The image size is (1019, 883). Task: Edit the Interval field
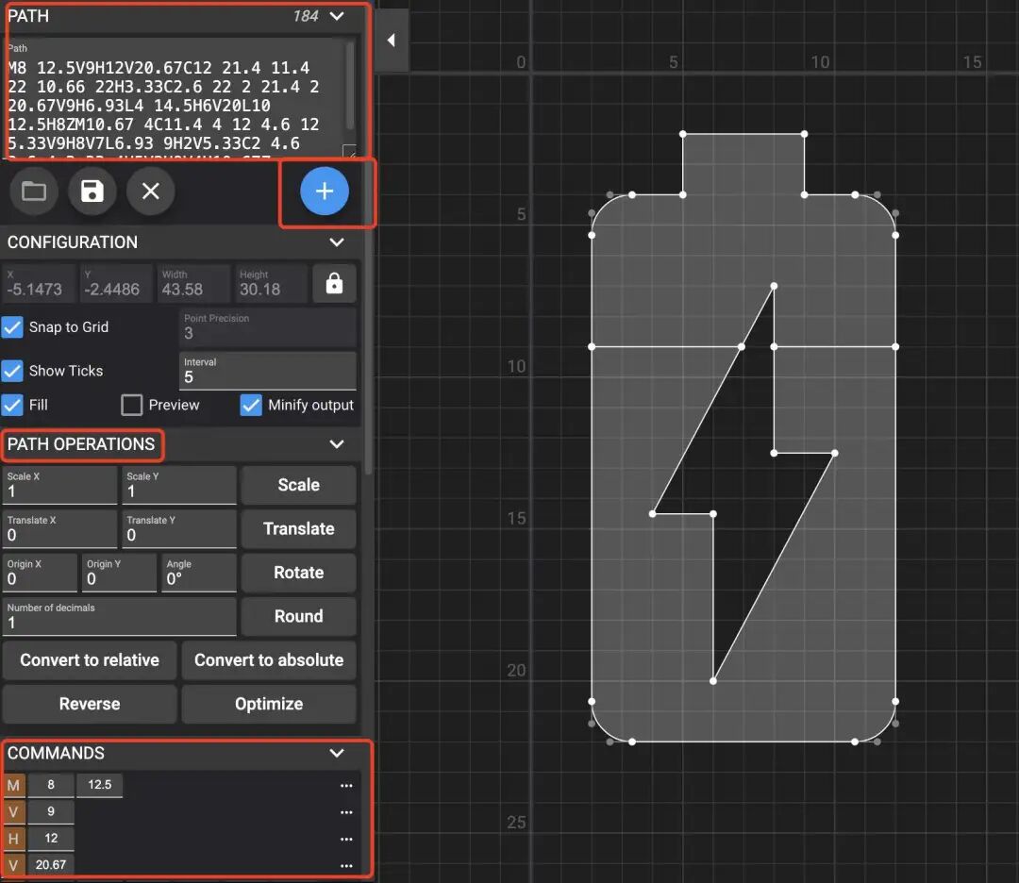[268, 371]
